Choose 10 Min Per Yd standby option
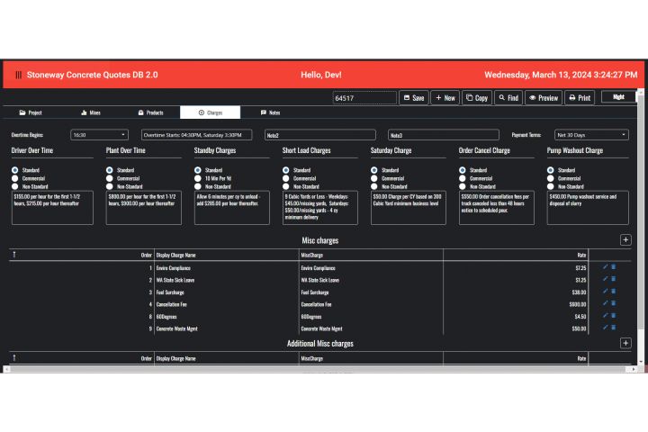The image size is (648, 432). (x=197, y=178)
